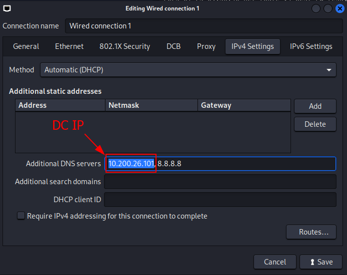Click the Connection name text field

tap(204, 26)
